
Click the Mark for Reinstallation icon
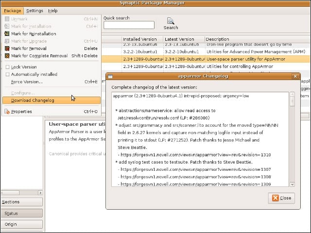[7, 33]
